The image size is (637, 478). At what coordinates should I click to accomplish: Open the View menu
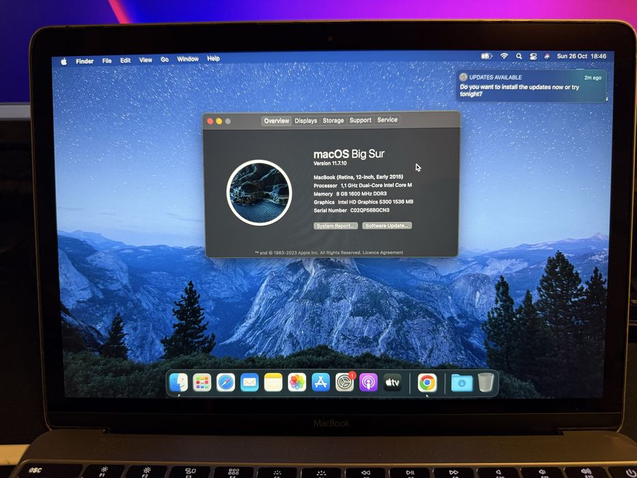145,60
